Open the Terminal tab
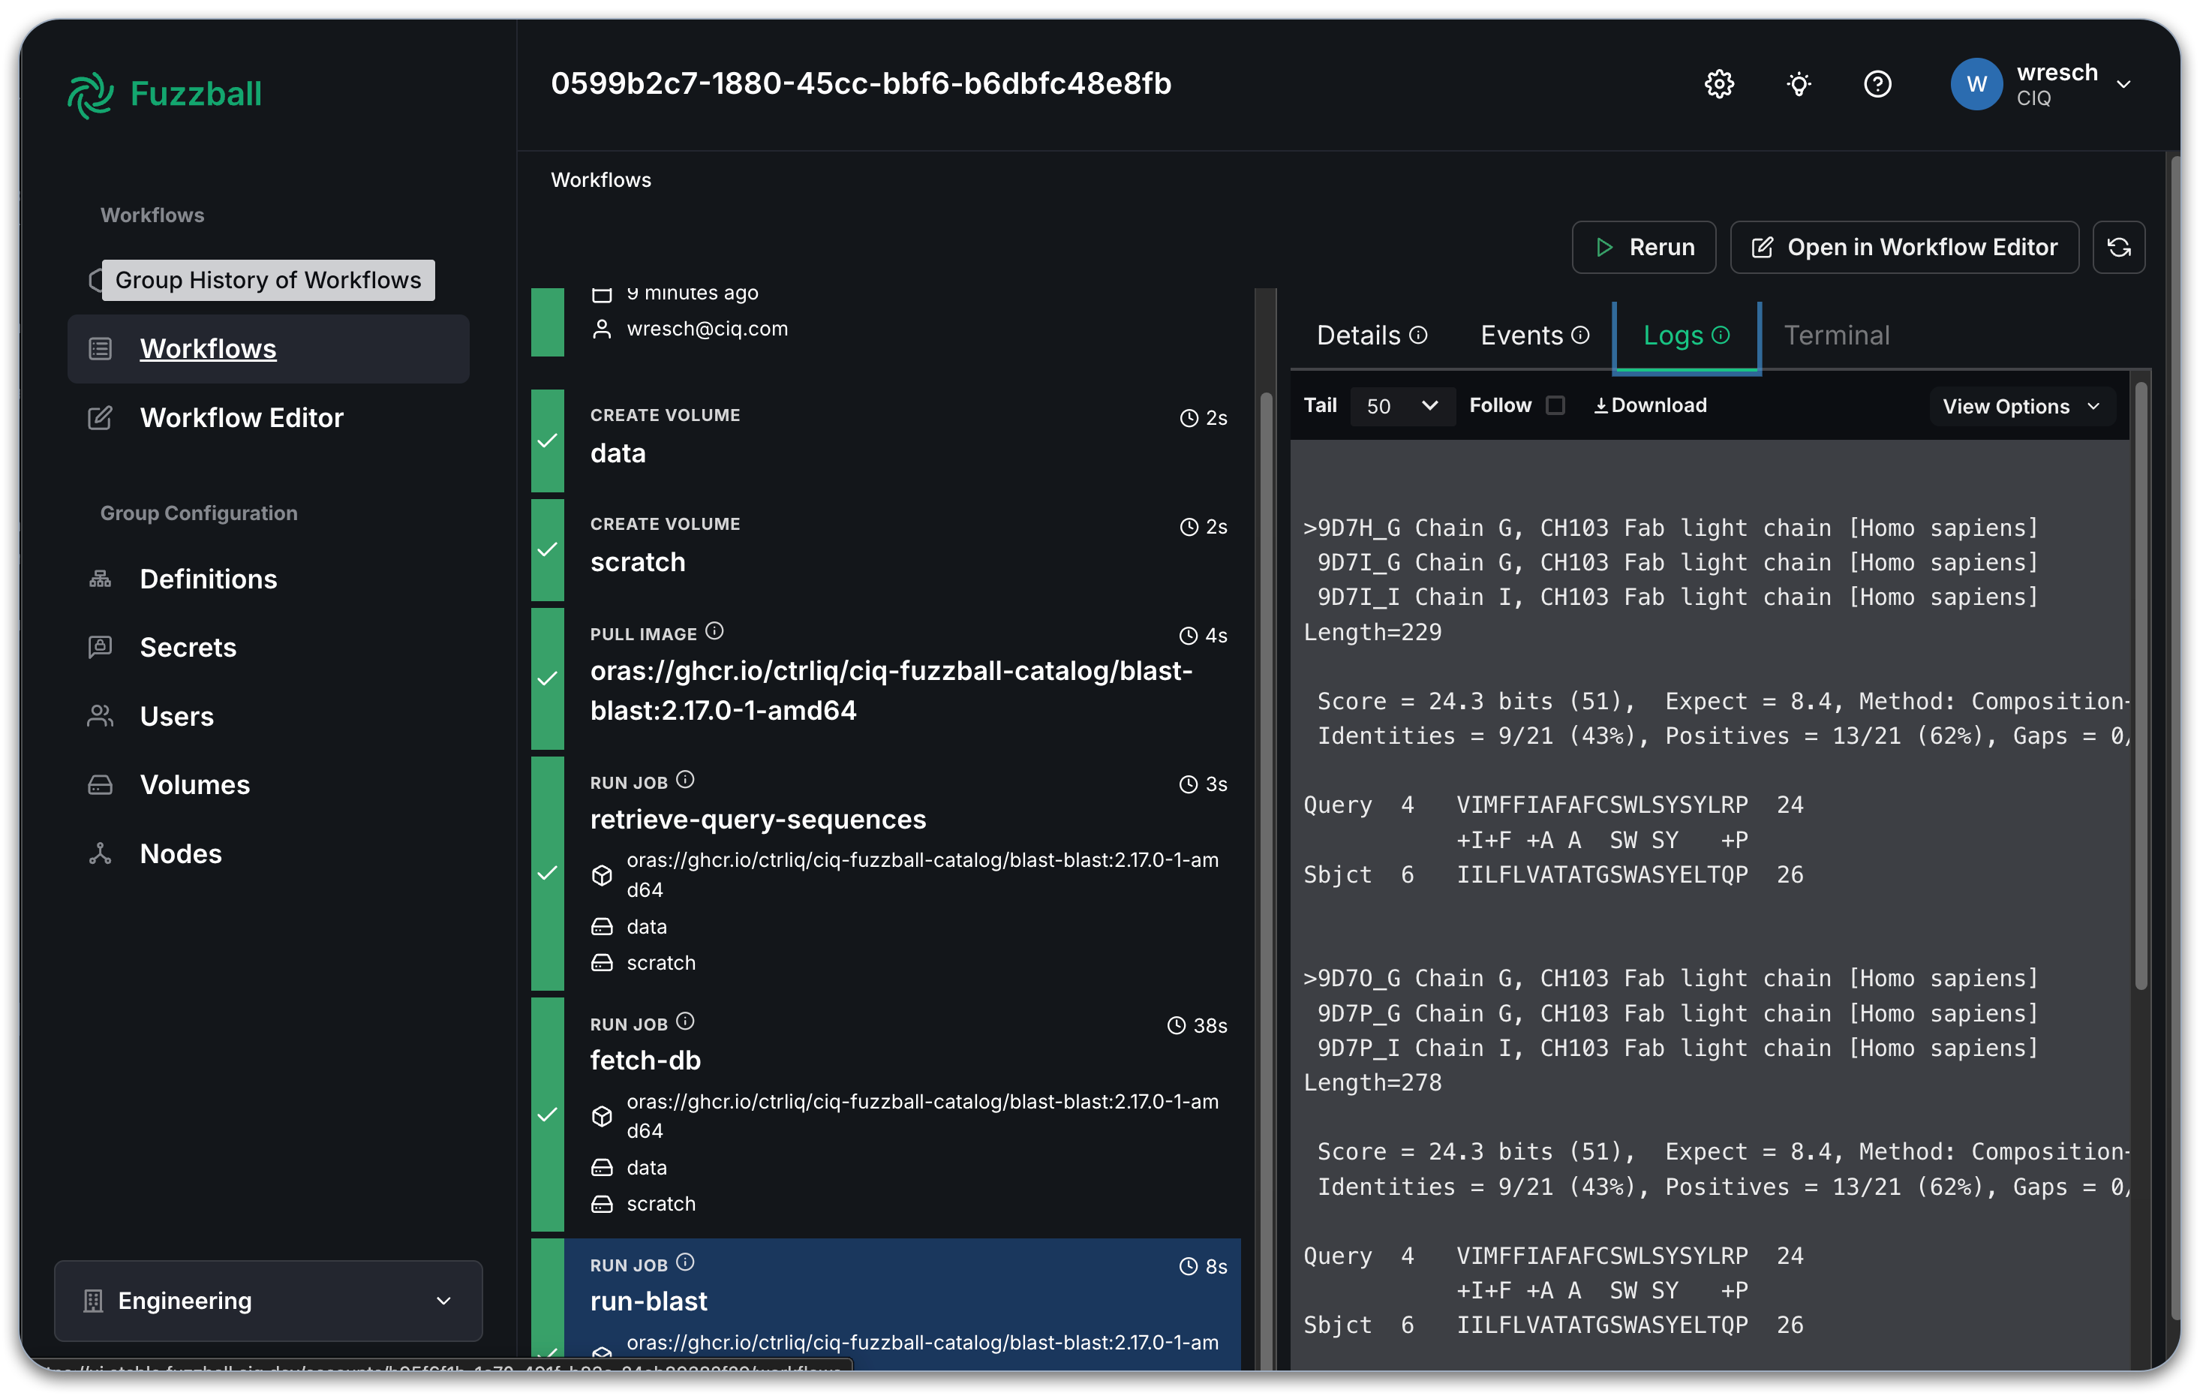 click(x=1836, y=335)
